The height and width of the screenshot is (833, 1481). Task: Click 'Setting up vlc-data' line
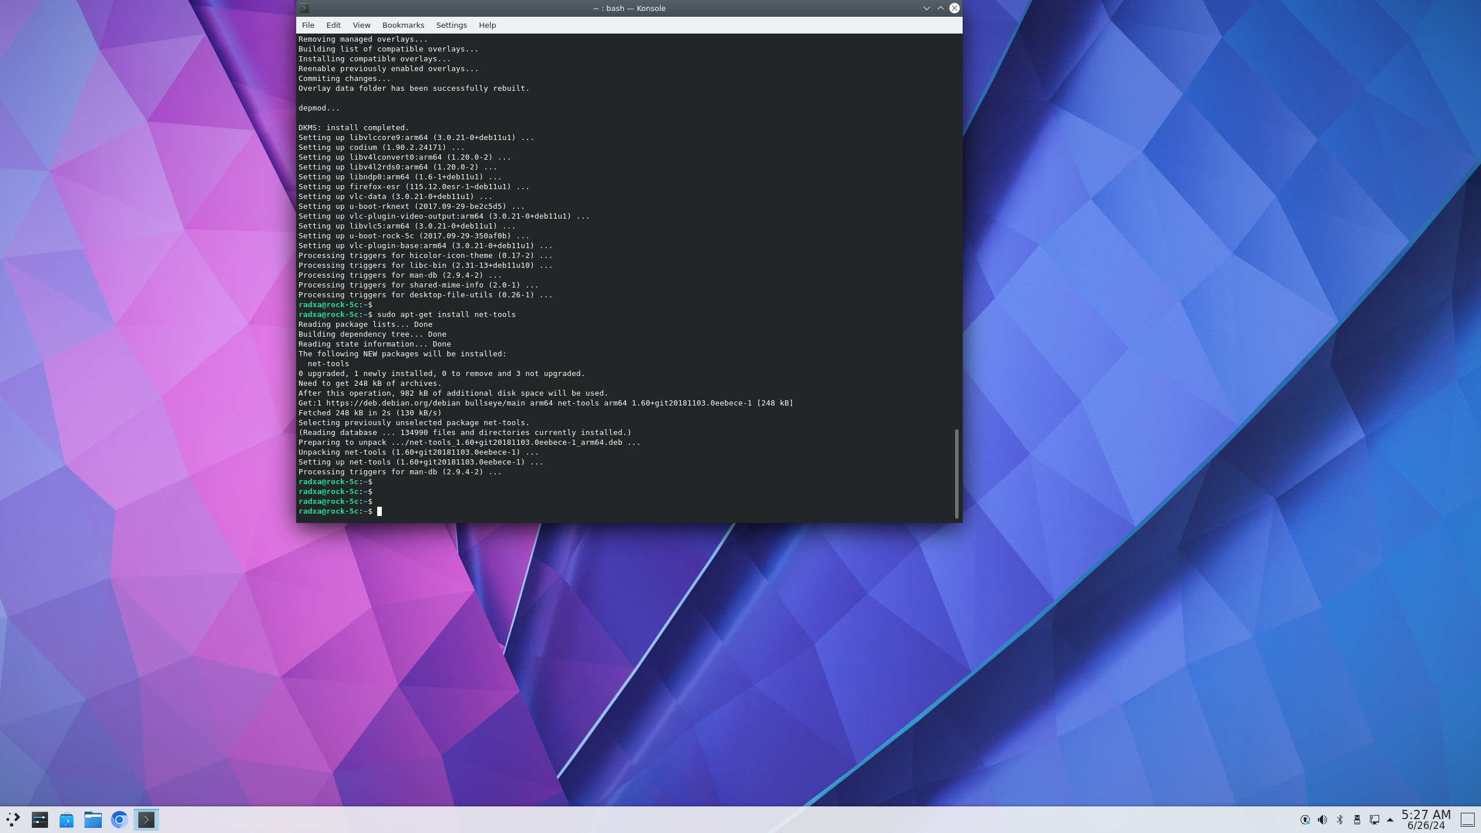[x=395, y=197]
